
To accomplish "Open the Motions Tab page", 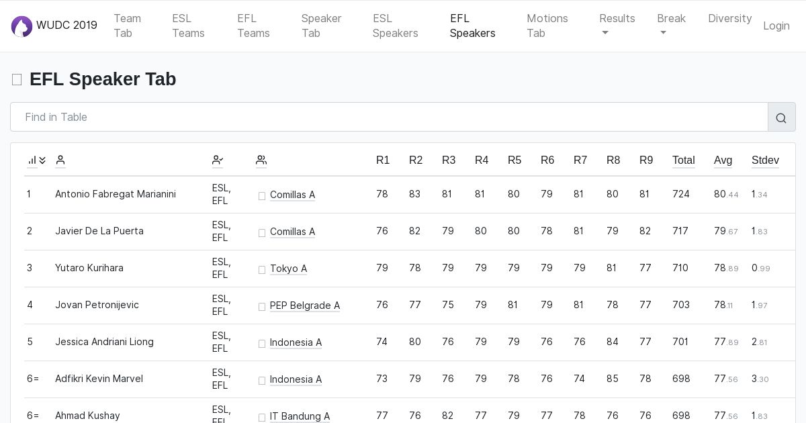I will click(x=547, y=26).
